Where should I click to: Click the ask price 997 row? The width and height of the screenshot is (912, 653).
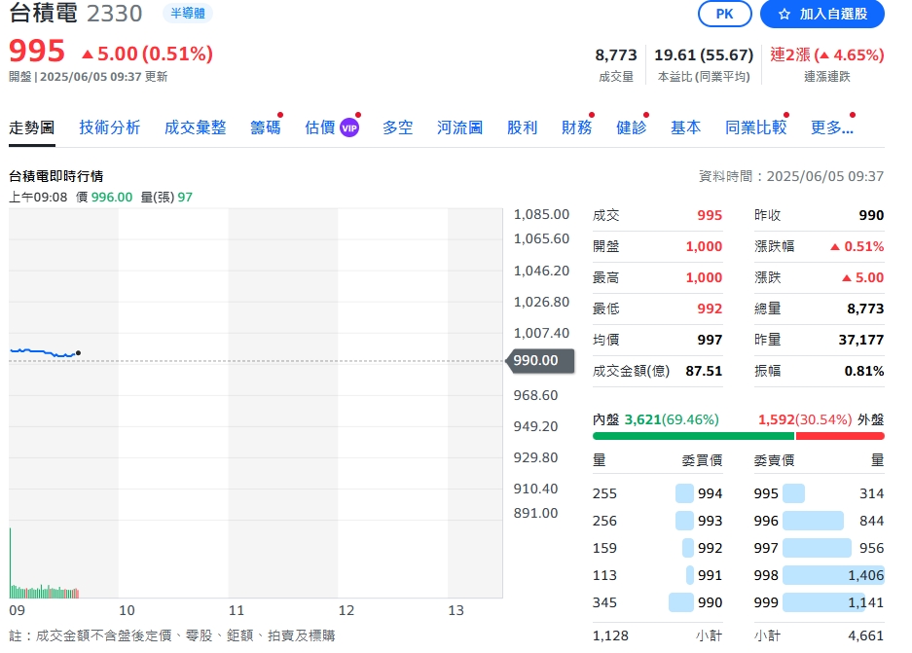[819, 548]
